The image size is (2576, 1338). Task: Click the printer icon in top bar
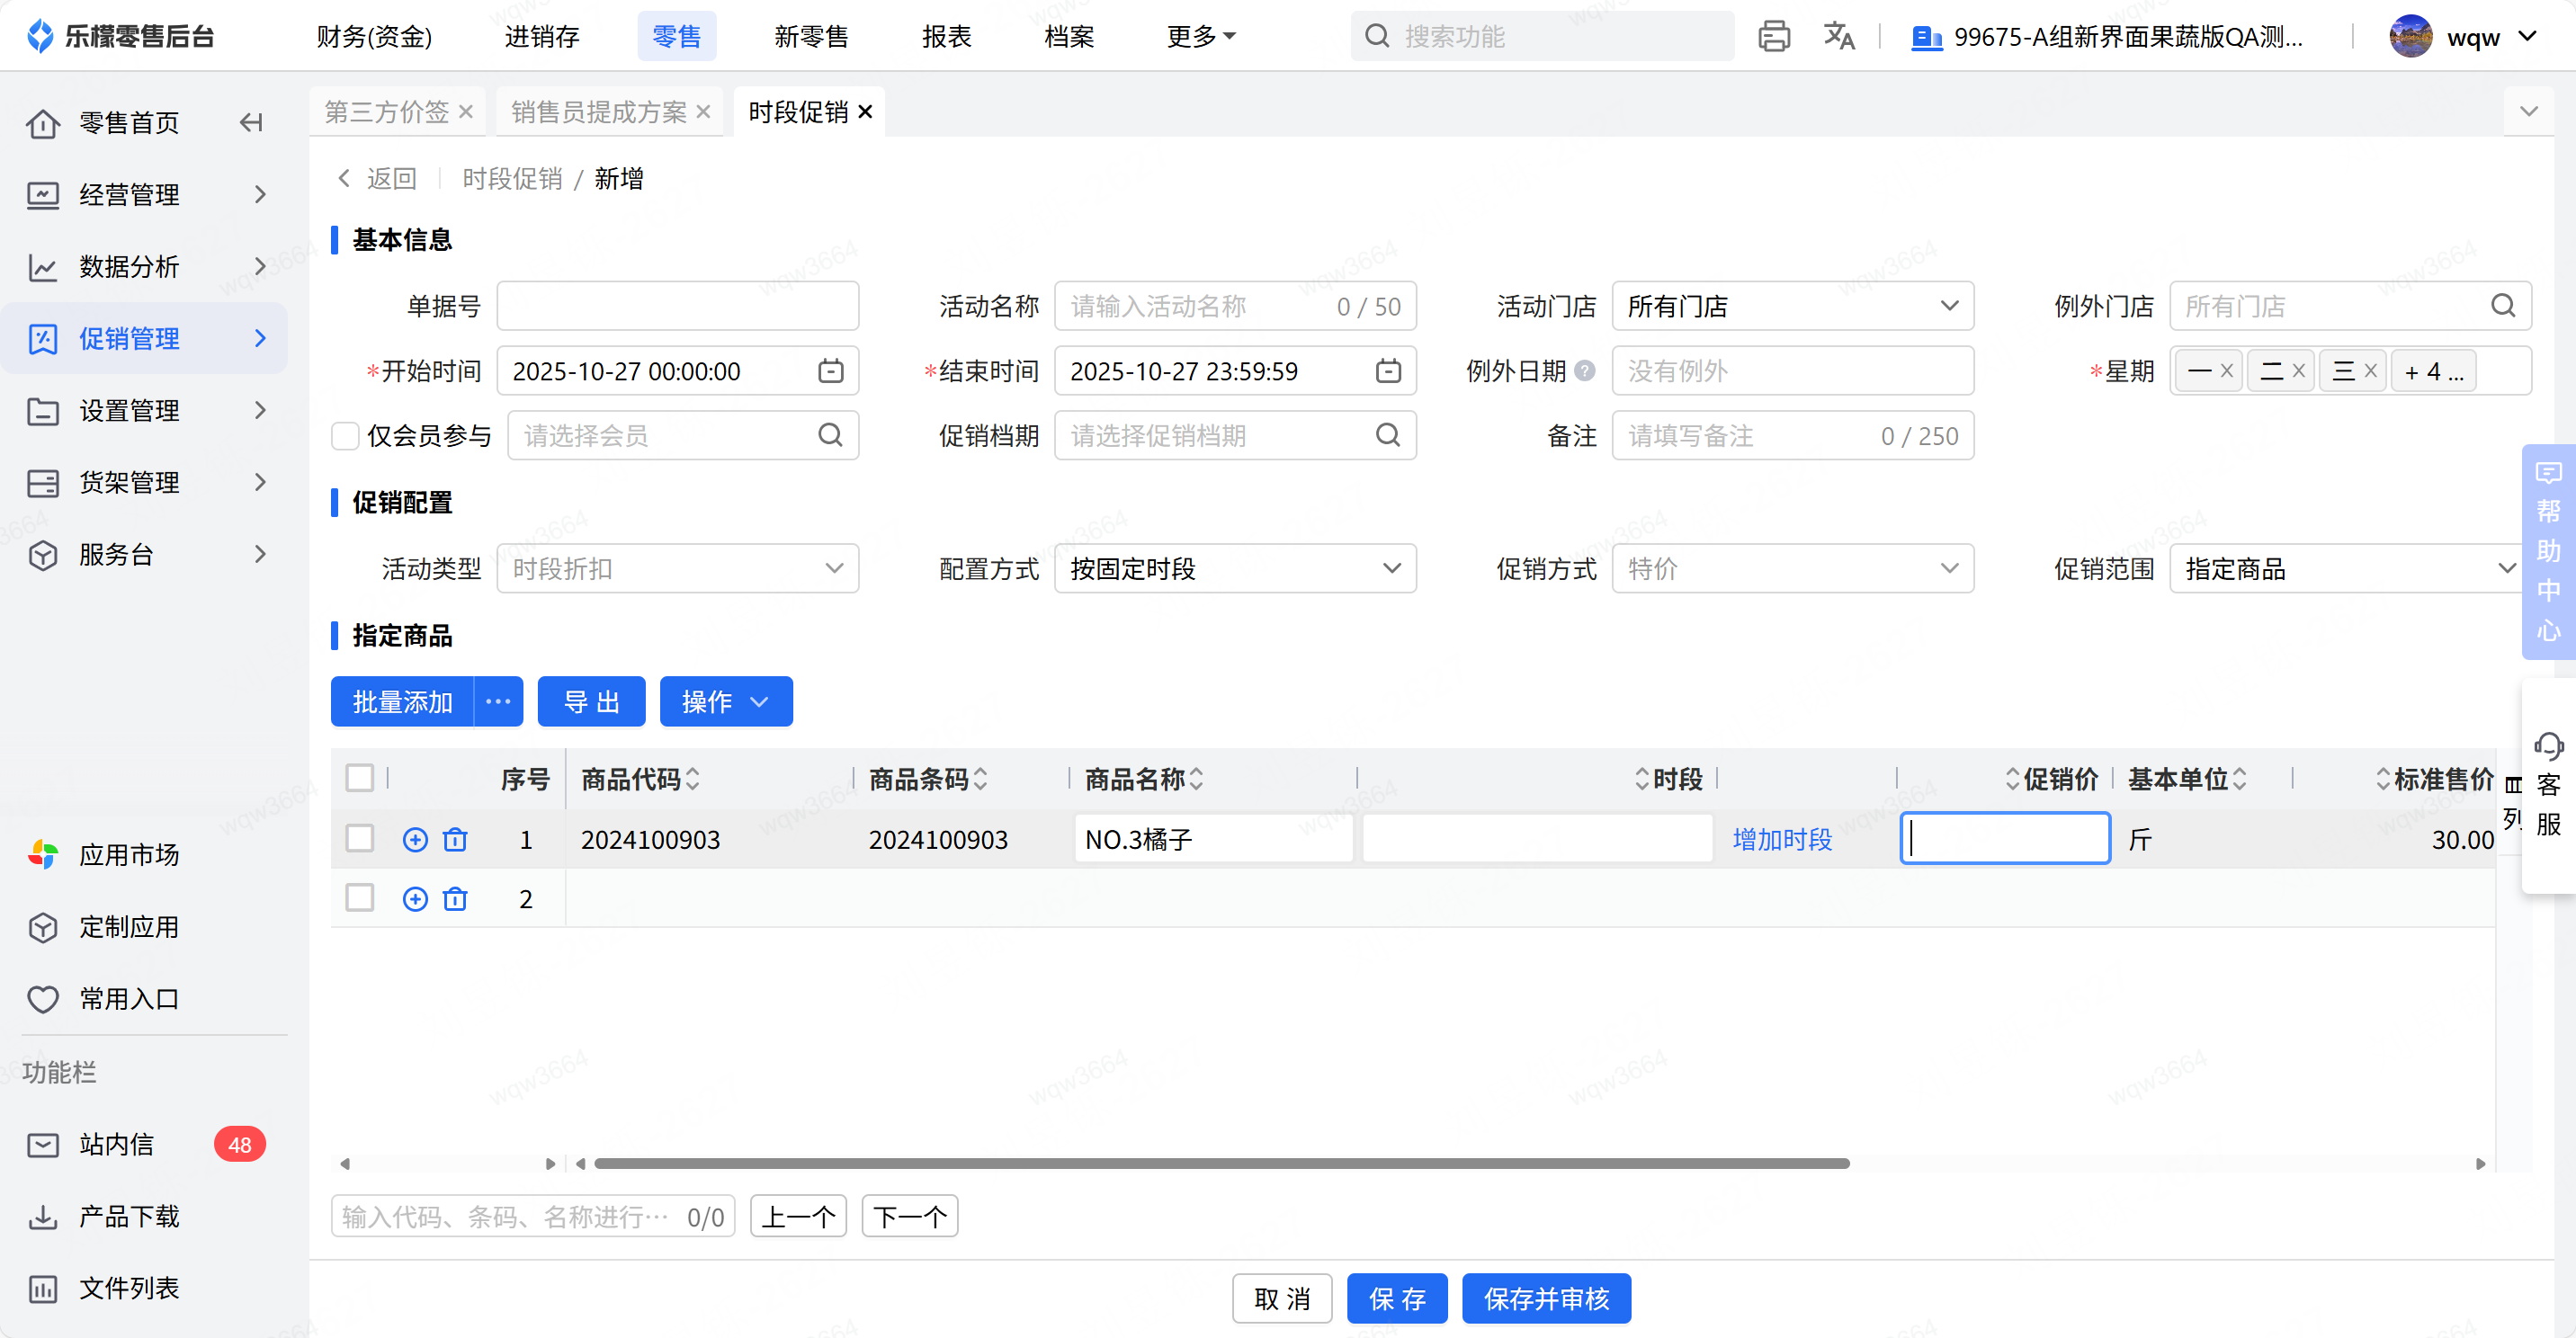click(1773, 37)
